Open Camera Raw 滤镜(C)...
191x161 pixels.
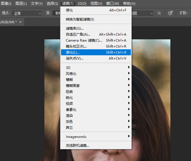96,40
